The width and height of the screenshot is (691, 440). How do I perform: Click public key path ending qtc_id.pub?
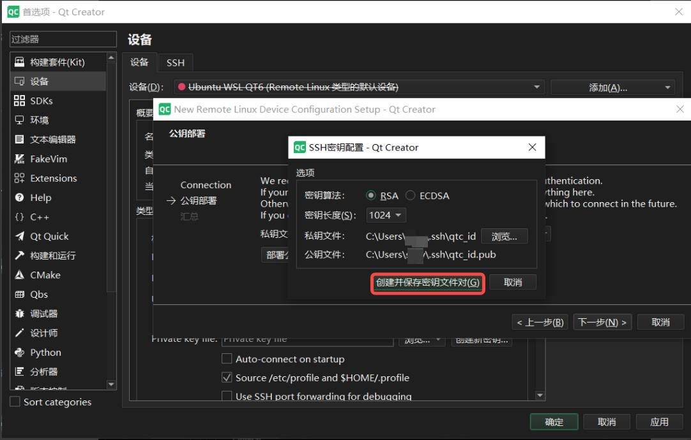point(431,255)
